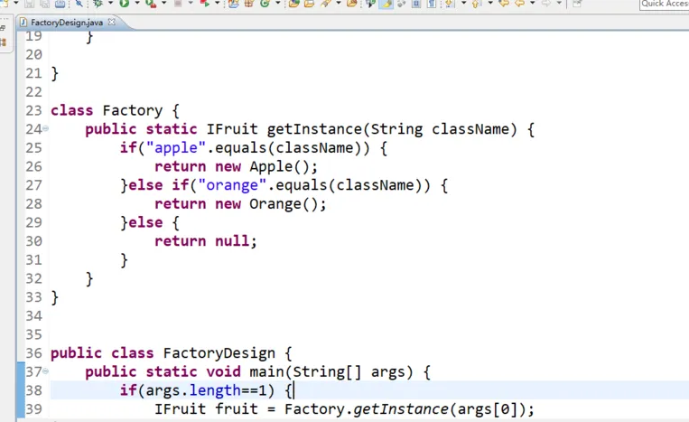Open the Run button dropdown arrow
Image resolution: width=689 pixels, height=422 pixels.
[136, 4]
